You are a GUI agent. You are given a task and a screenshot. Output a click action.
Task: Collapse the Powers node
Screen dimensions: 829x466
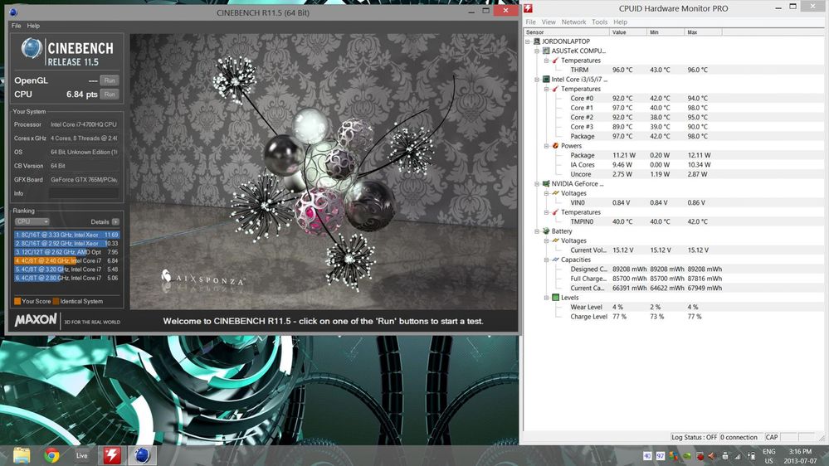pos(547,146)
